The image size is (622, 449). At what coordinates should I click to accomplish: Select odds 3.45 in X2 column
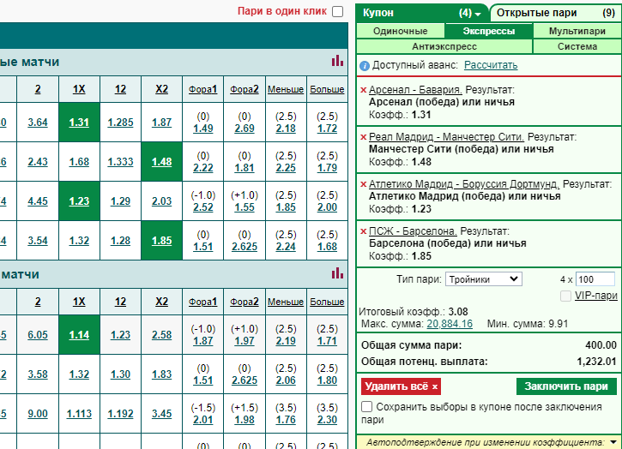click(x=162, y=414)
